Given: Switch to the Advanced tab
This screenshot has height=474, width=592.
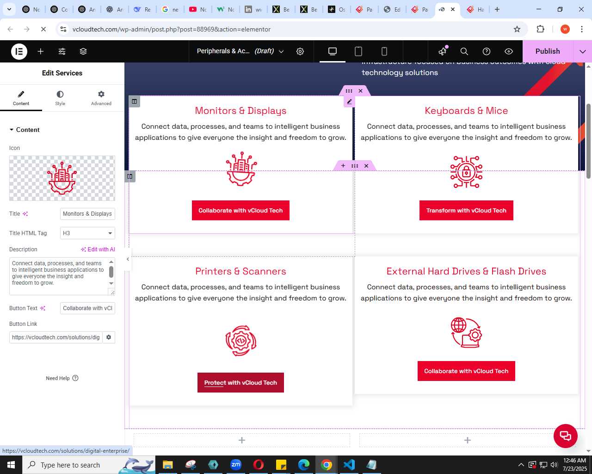Looking at the screenshot, I should (101, 98).
